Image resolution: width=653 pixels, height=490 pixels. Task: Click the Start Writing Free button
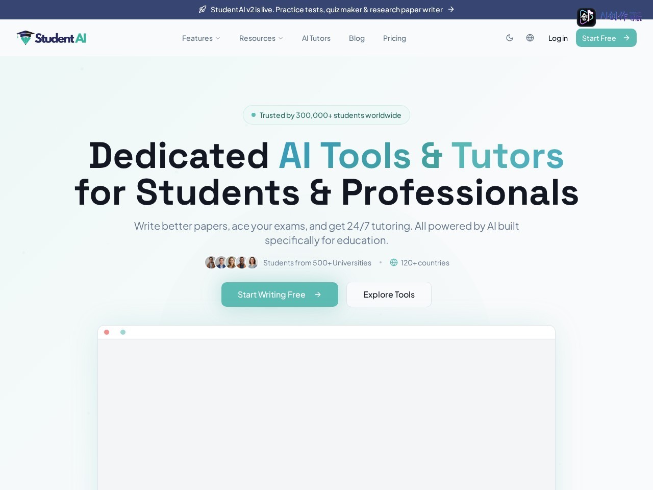click(x=280, y=295)
